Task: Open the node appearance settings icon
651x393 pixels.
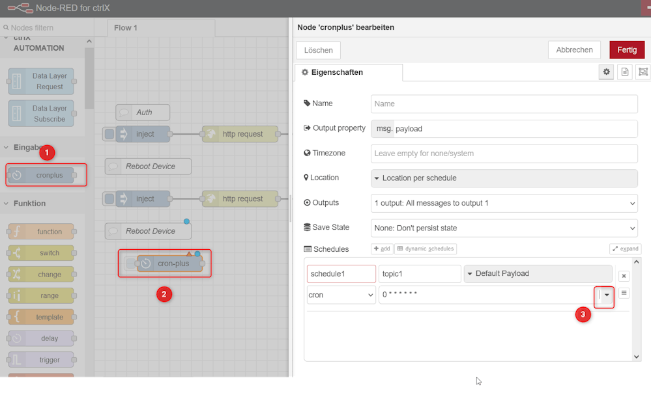Action: point(643,72)
